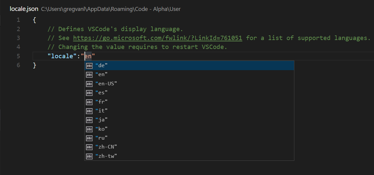Click the "locale" key on line 5
This screenshot has width=374, height=175.
(62, 56)
